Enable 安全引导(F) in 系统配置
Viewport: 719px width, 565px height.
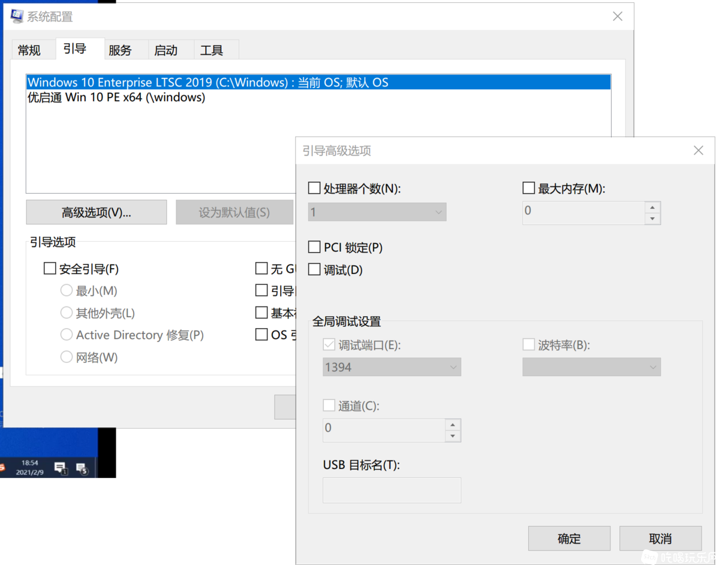(x=50, y=268)
